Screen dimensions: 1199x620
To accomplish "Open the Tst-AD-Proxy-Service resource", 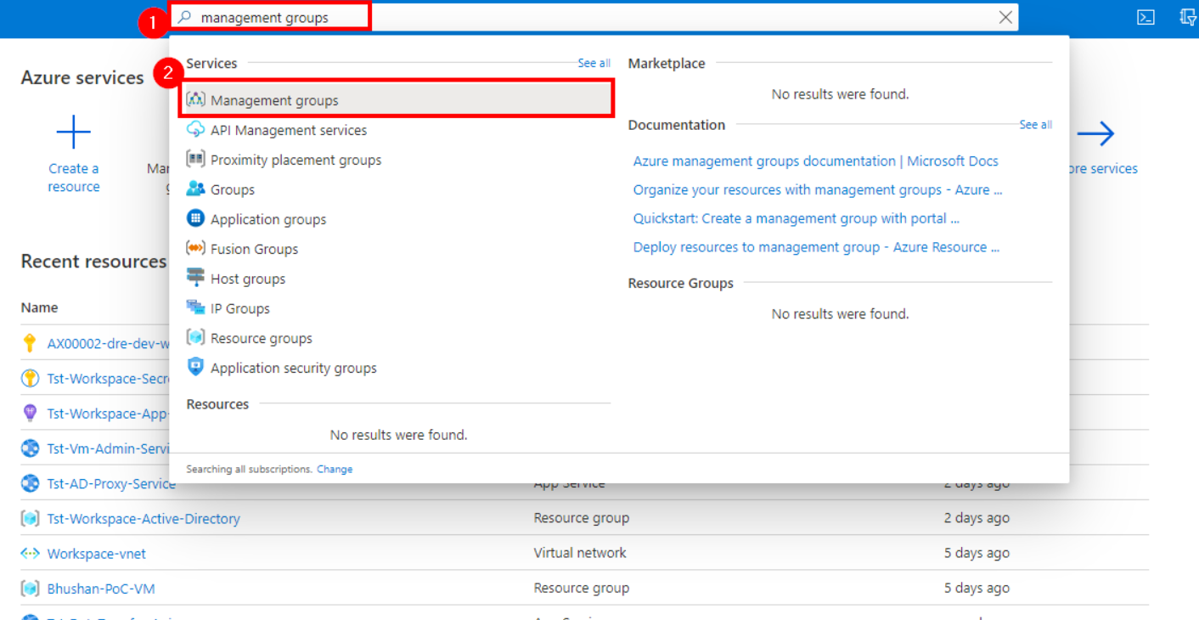I will click(111, 483).
